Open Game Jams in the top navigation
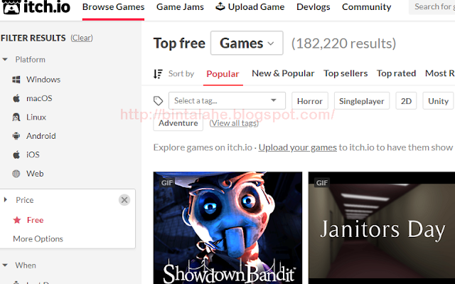The width and height of the screenshot is (455, 284). (180, 7)
